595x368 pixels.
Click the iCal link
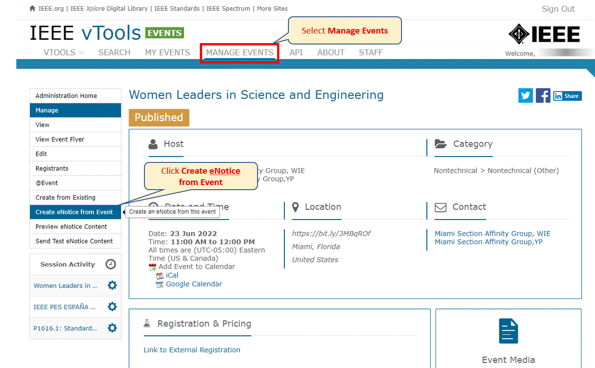tap(172, 275)
